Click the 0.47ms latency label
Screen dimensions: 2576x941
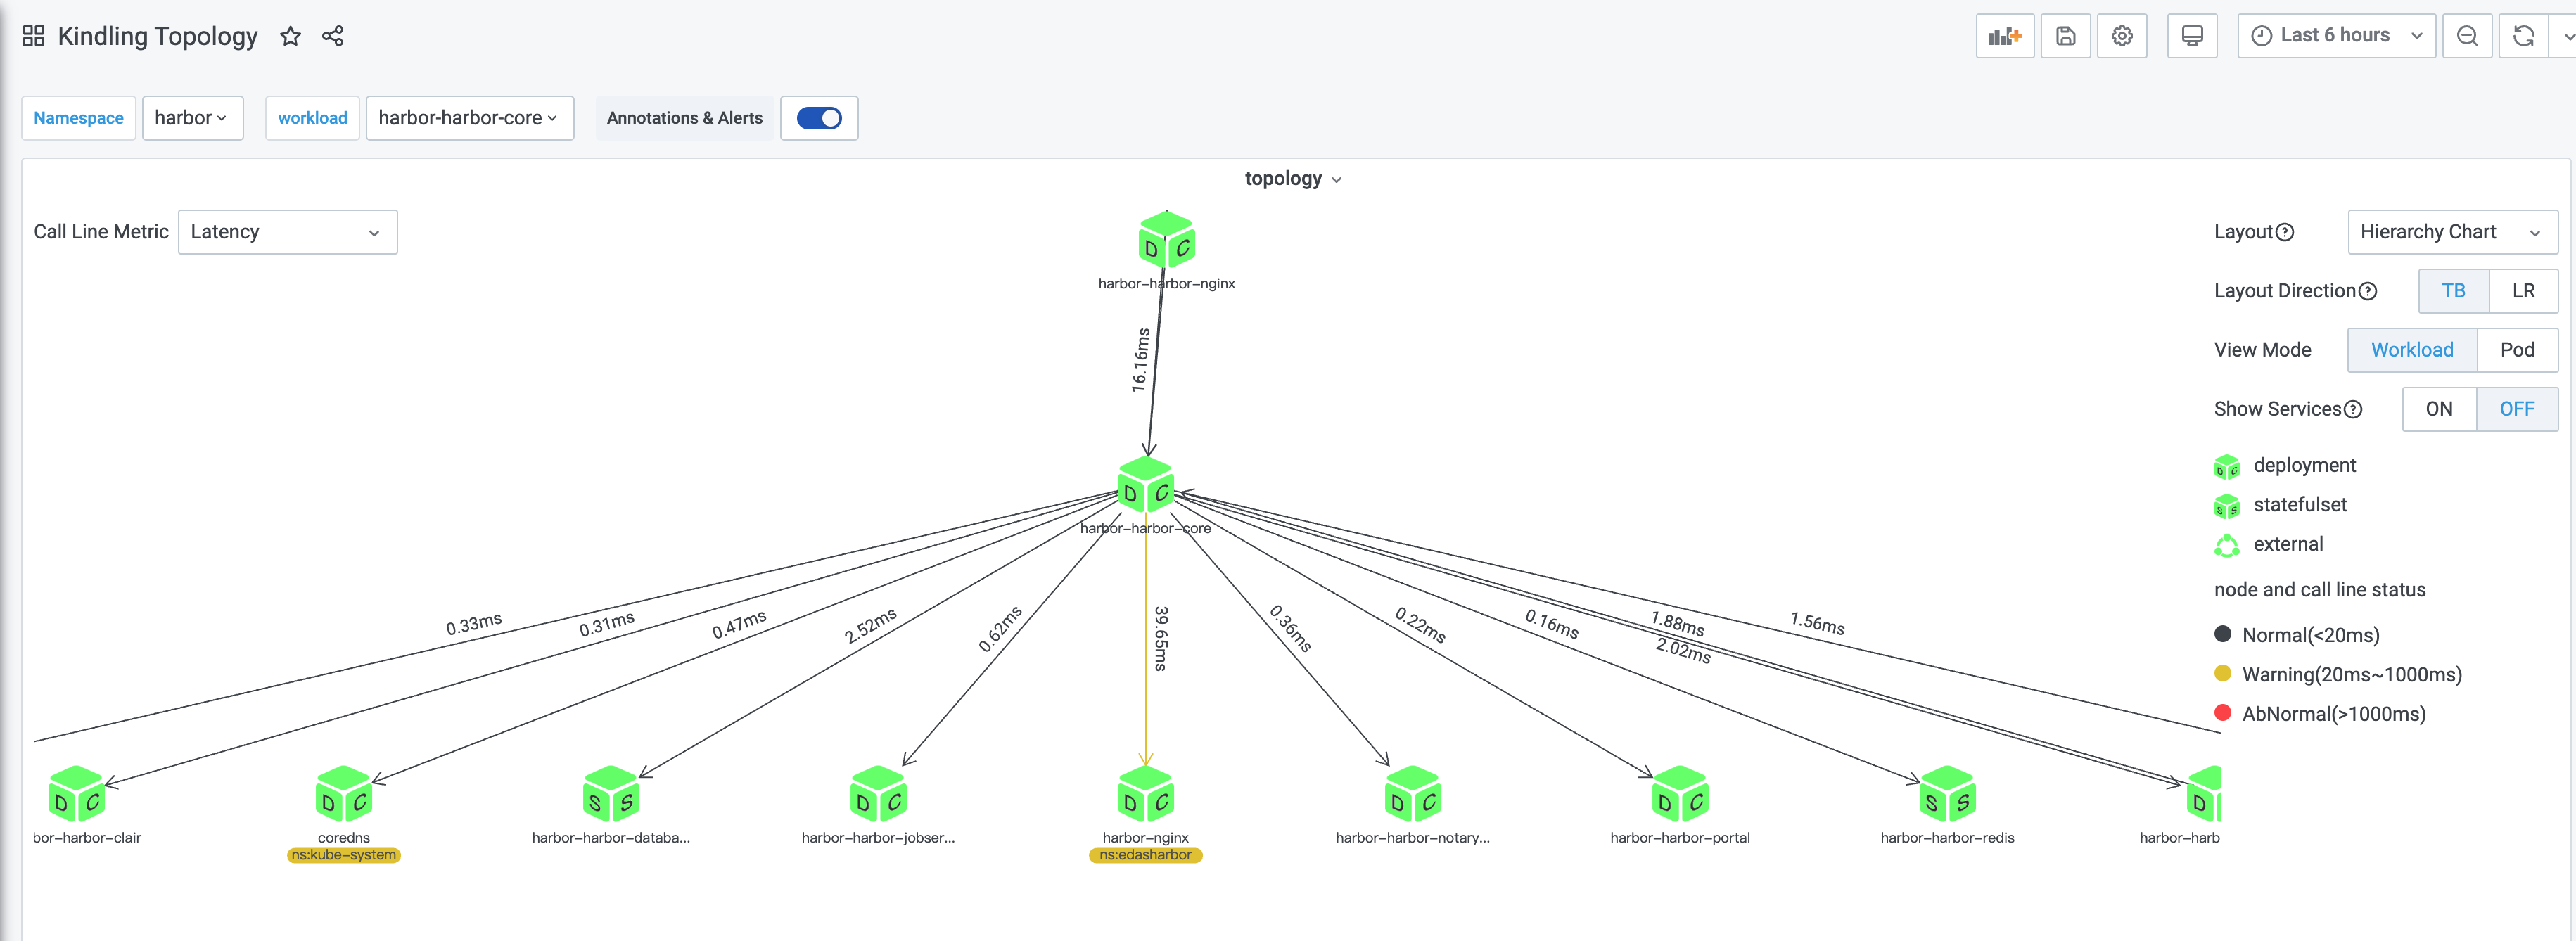[x=739, y=624]
